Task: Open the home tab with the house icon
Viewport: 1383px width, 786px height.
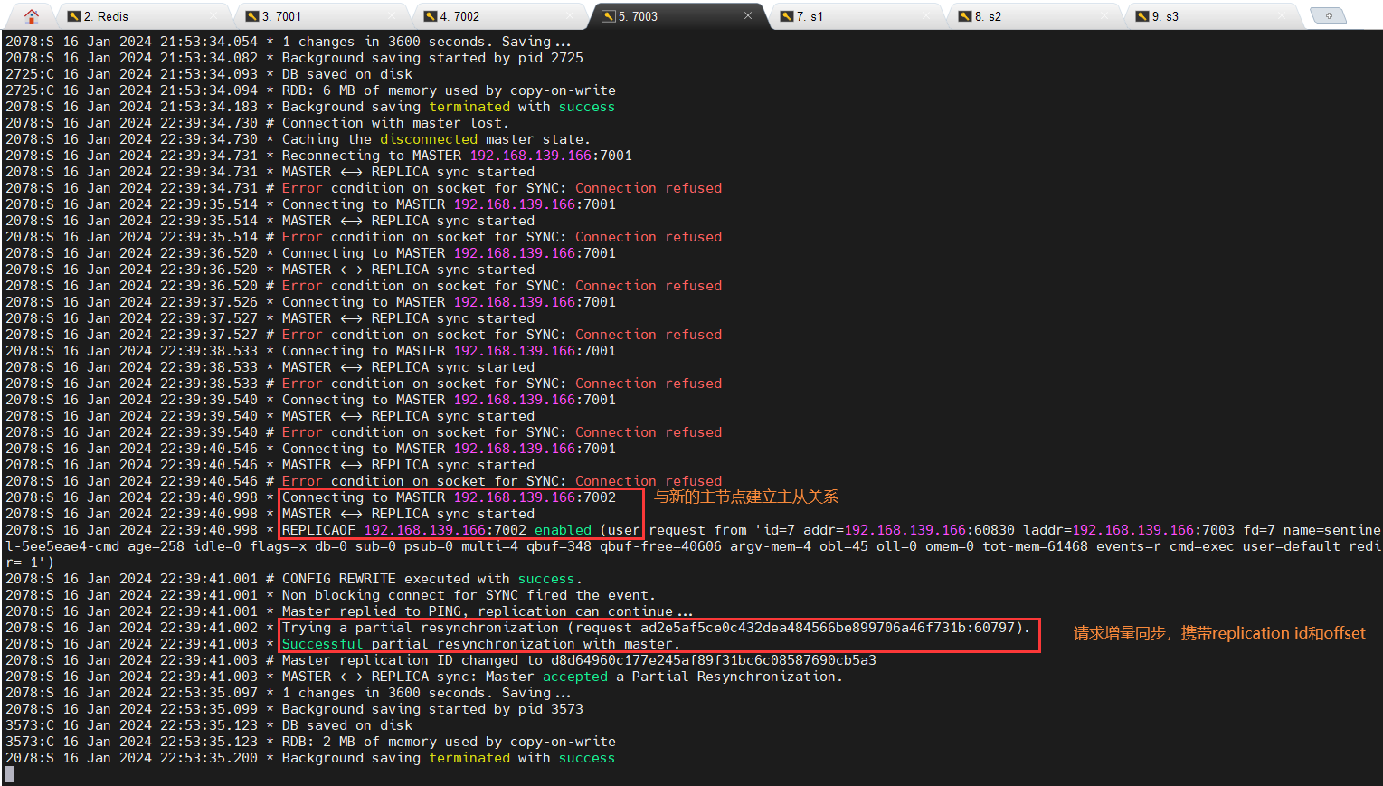Action: [31, 16]
